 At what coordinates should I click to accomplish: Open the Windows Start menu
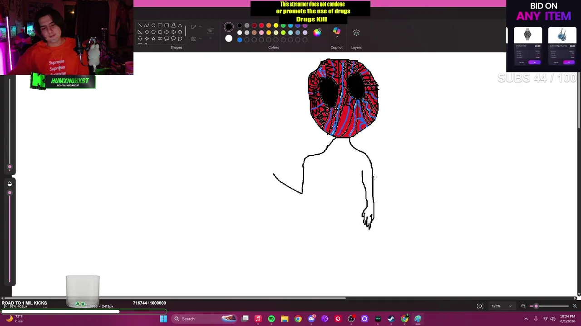(x=163, y=319)
